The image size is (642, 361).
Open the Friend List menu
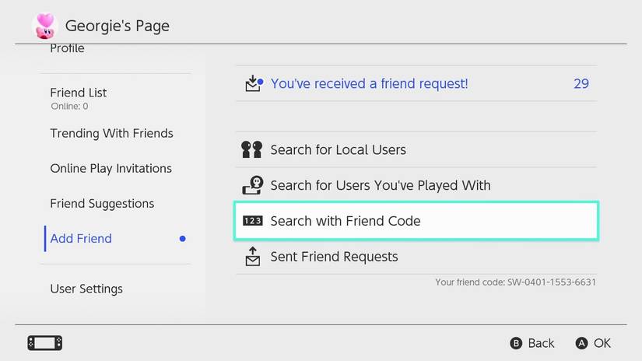pyautogui.click(x=79, y=93)
